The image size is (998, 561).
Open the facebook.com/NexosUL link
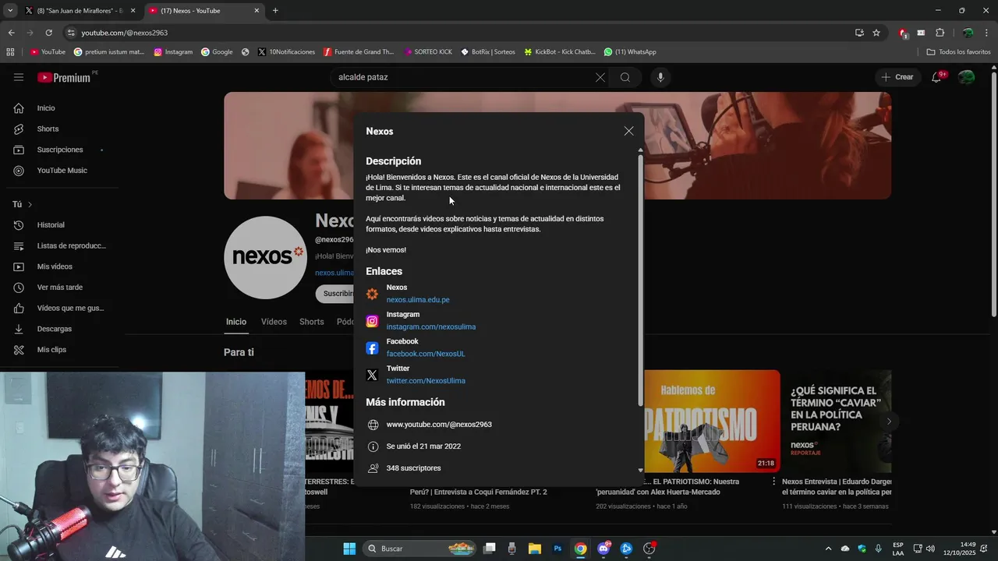(x=426, y=354)
